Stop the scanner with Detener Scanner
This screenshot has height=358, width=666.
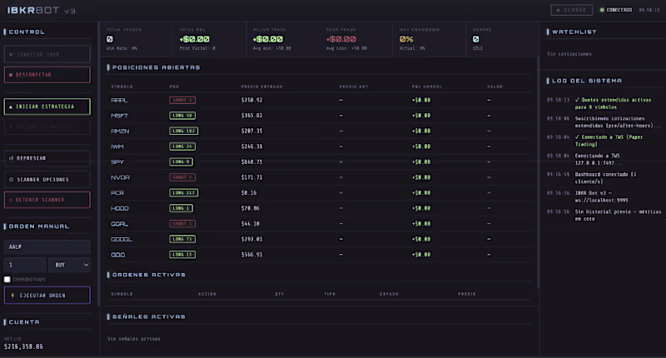click(47, 200)
